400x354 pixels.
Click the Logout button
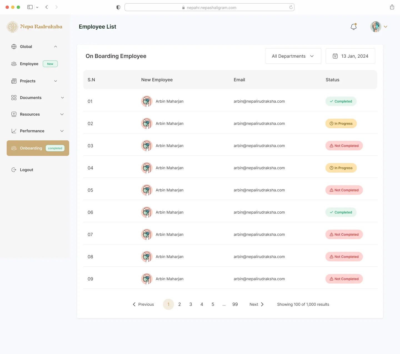pyautogui.click(x=26, y=170)
